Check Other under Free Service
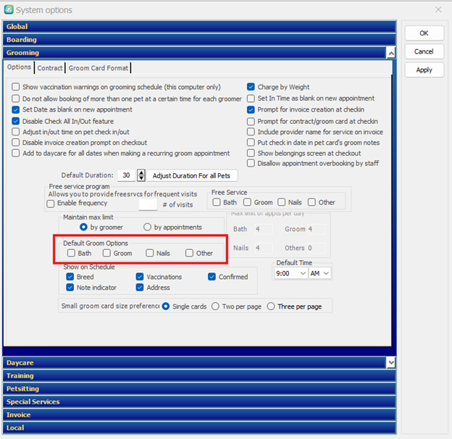The height and width of the screenshot is (439, 452). 311,202
